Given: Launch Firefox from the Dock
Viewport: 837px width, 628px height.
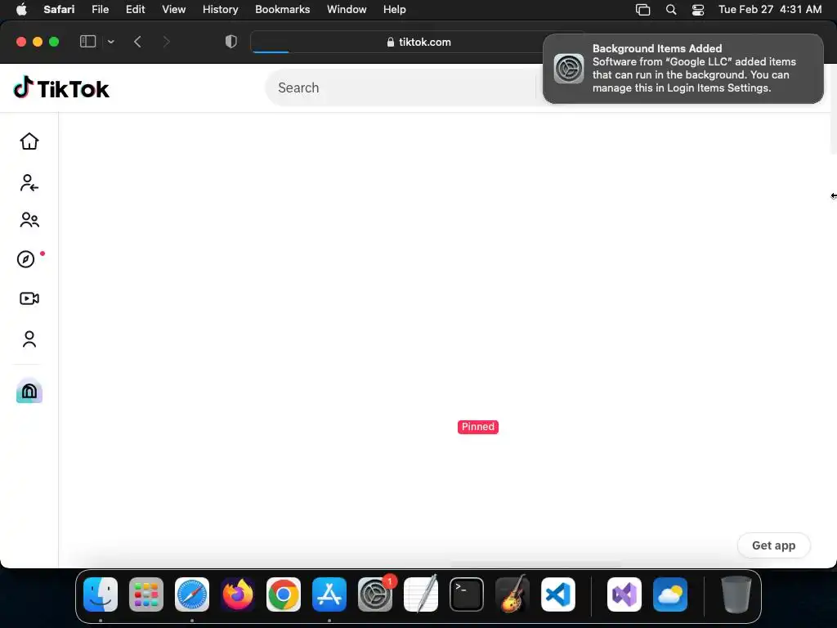Looking at the screenshot, I should pyautogui.click(x=238, y=594).
